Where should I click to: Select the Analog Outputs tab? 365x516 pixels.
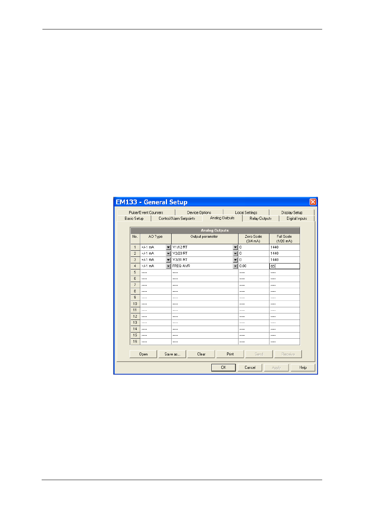pos(222,218)
